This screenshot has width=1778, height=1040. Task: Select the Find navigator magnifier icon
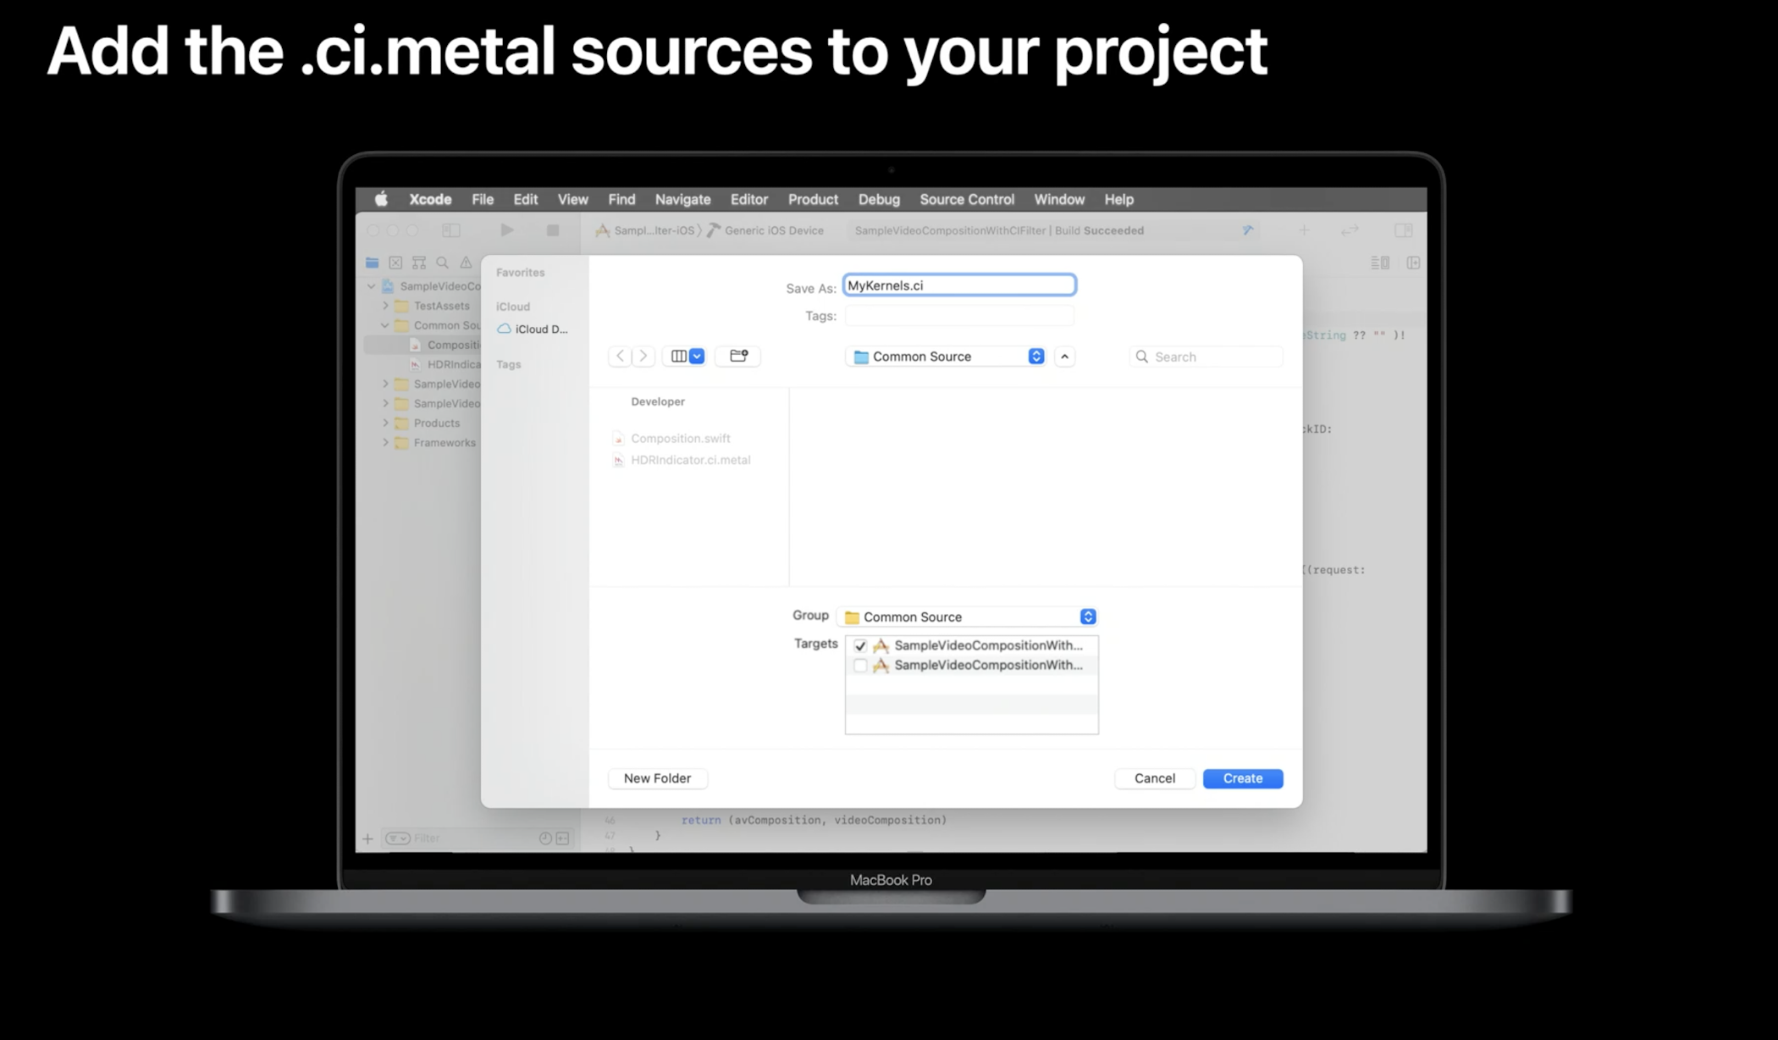coord(442,263)
